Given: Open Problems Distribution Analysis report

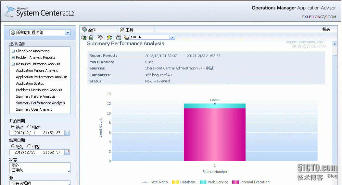Looking at the screenshot, I should pyautogui.click(x=39, y=90).
